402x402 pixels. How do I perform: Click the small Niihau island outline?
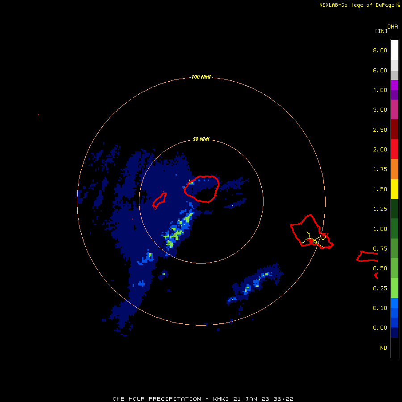click(x=159, y=201)
